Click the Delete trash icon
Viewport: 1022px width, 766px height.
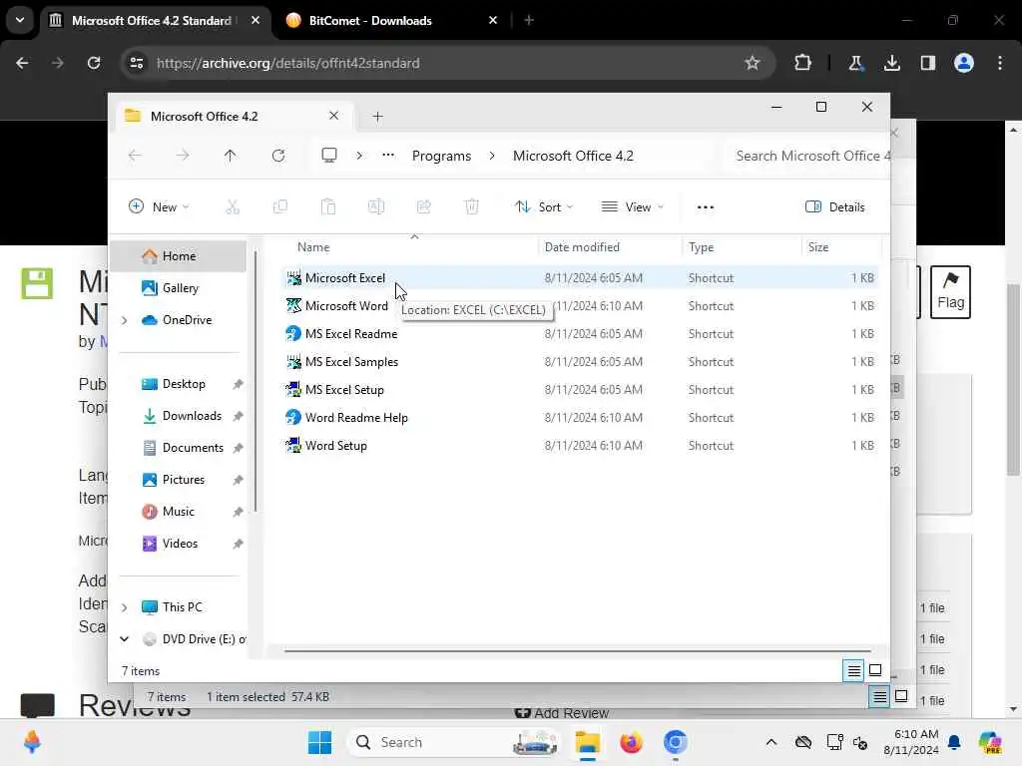[x=472, y=207]
